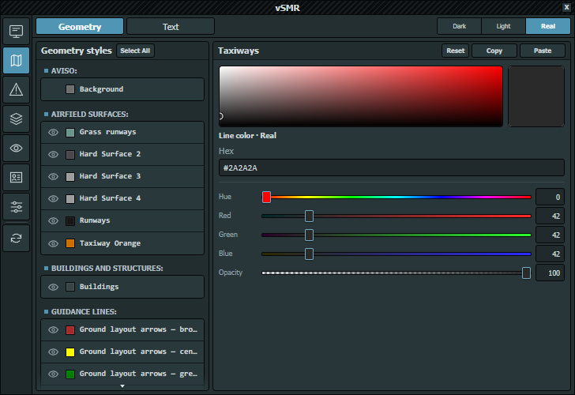Click the Reset button
575x395 pixels.
coord(456,51)
